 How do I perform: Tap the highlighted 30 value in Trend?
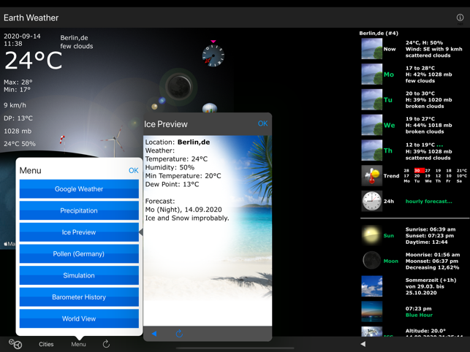pyautogui.click(x=419, y=170)
